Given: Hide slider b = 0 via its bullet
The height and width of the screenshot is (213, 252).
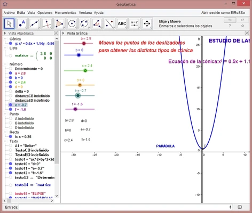Looking at the screenshot, I should 10,78.
